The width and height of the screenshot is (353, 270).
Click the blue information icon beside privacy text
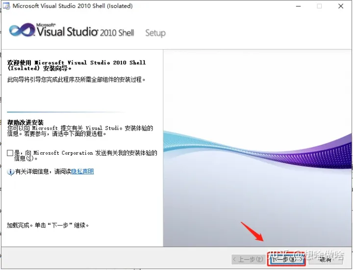click(11, 172)
